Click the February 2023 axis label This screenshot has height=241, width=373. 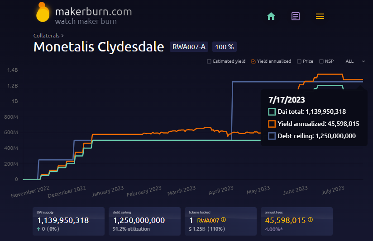pyautogui.click(x=144, y=191)
